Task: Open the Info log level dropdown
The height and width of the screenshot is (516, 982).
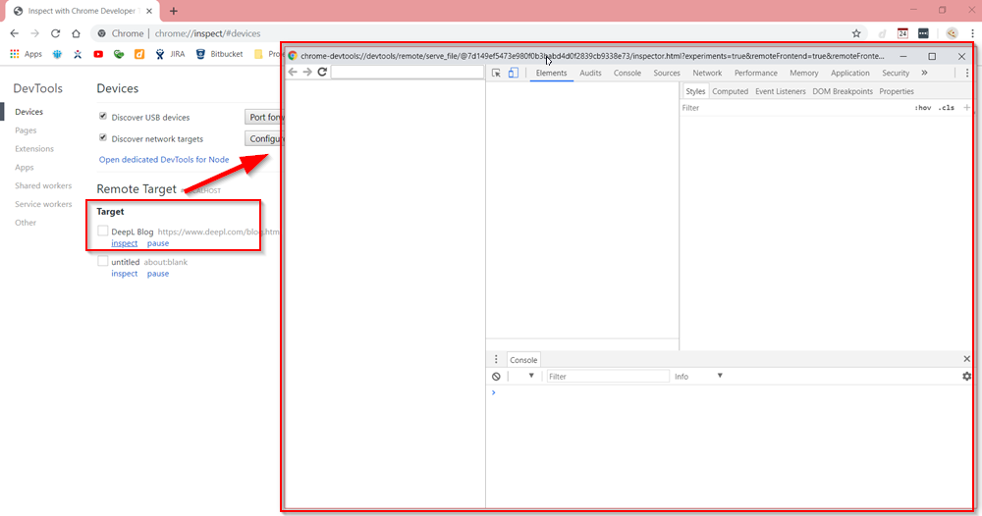Action: (x=698, y=376)
